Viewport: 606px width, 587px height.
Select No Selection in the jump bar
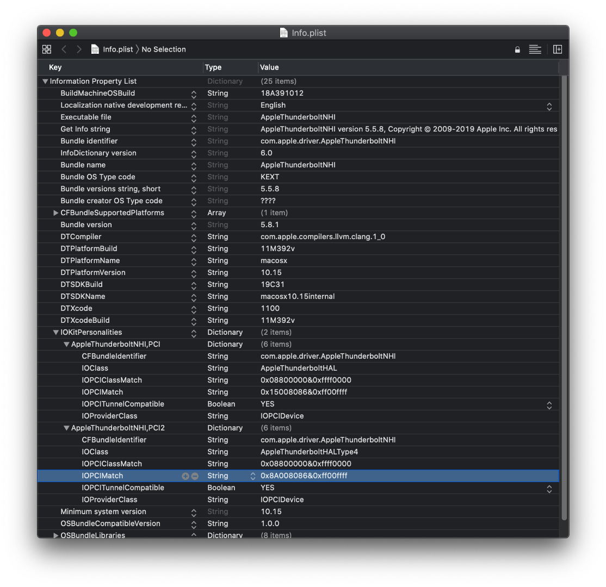[x=164, y=49]
